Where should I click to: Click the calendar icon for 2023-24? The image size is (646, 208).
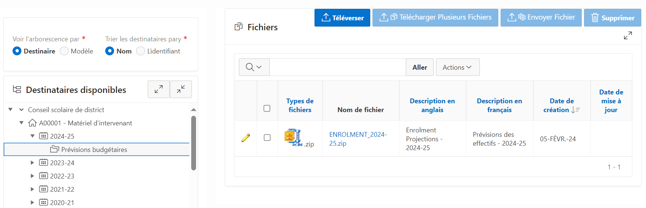[x=44, y=163]
